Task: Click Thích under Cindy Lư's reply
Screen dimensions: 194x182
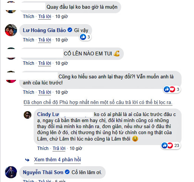Action: (x=43, y=148)
